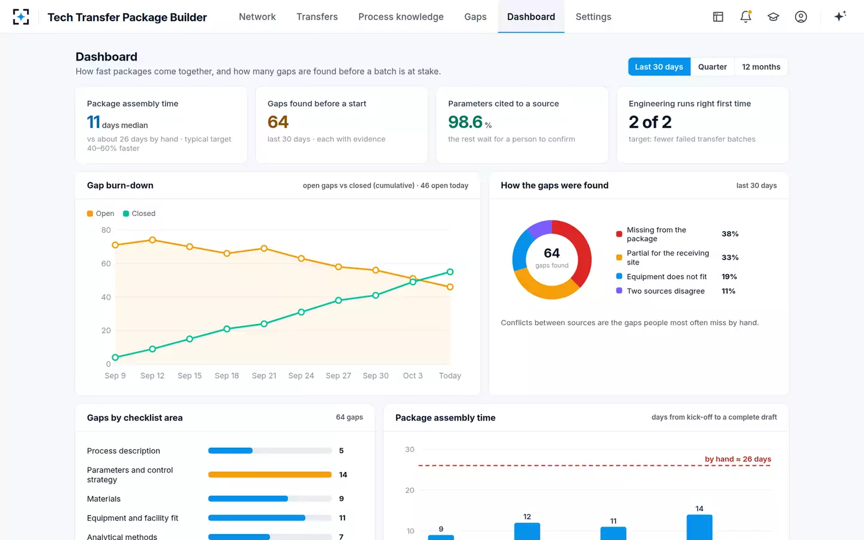
Task: Click the purple Two sources disagree swatch
Action: coord(619,291)
